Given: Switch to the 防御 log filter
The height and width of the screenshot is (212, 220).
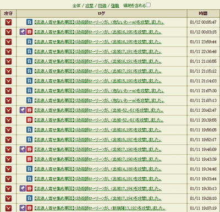Looking at the screenshot, I should [x=102, y=6].
